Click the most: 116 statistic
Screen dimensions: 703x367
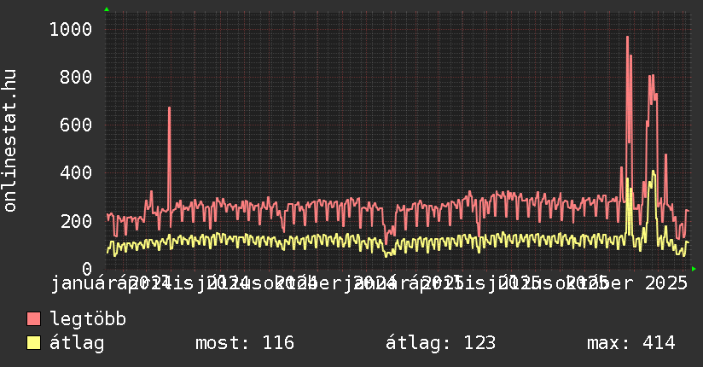[x=244, y=344]
